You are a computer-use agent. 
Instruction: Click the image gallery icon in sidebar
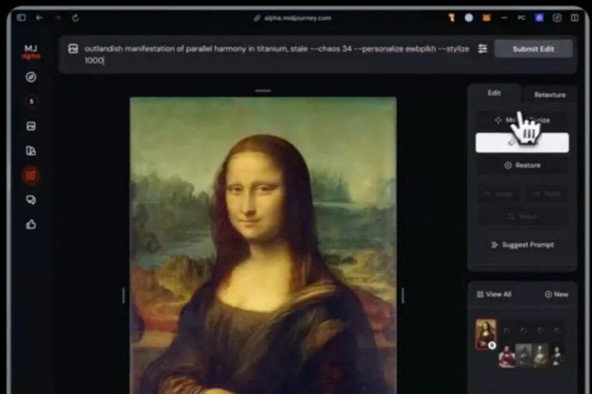(x=31, y=126)
